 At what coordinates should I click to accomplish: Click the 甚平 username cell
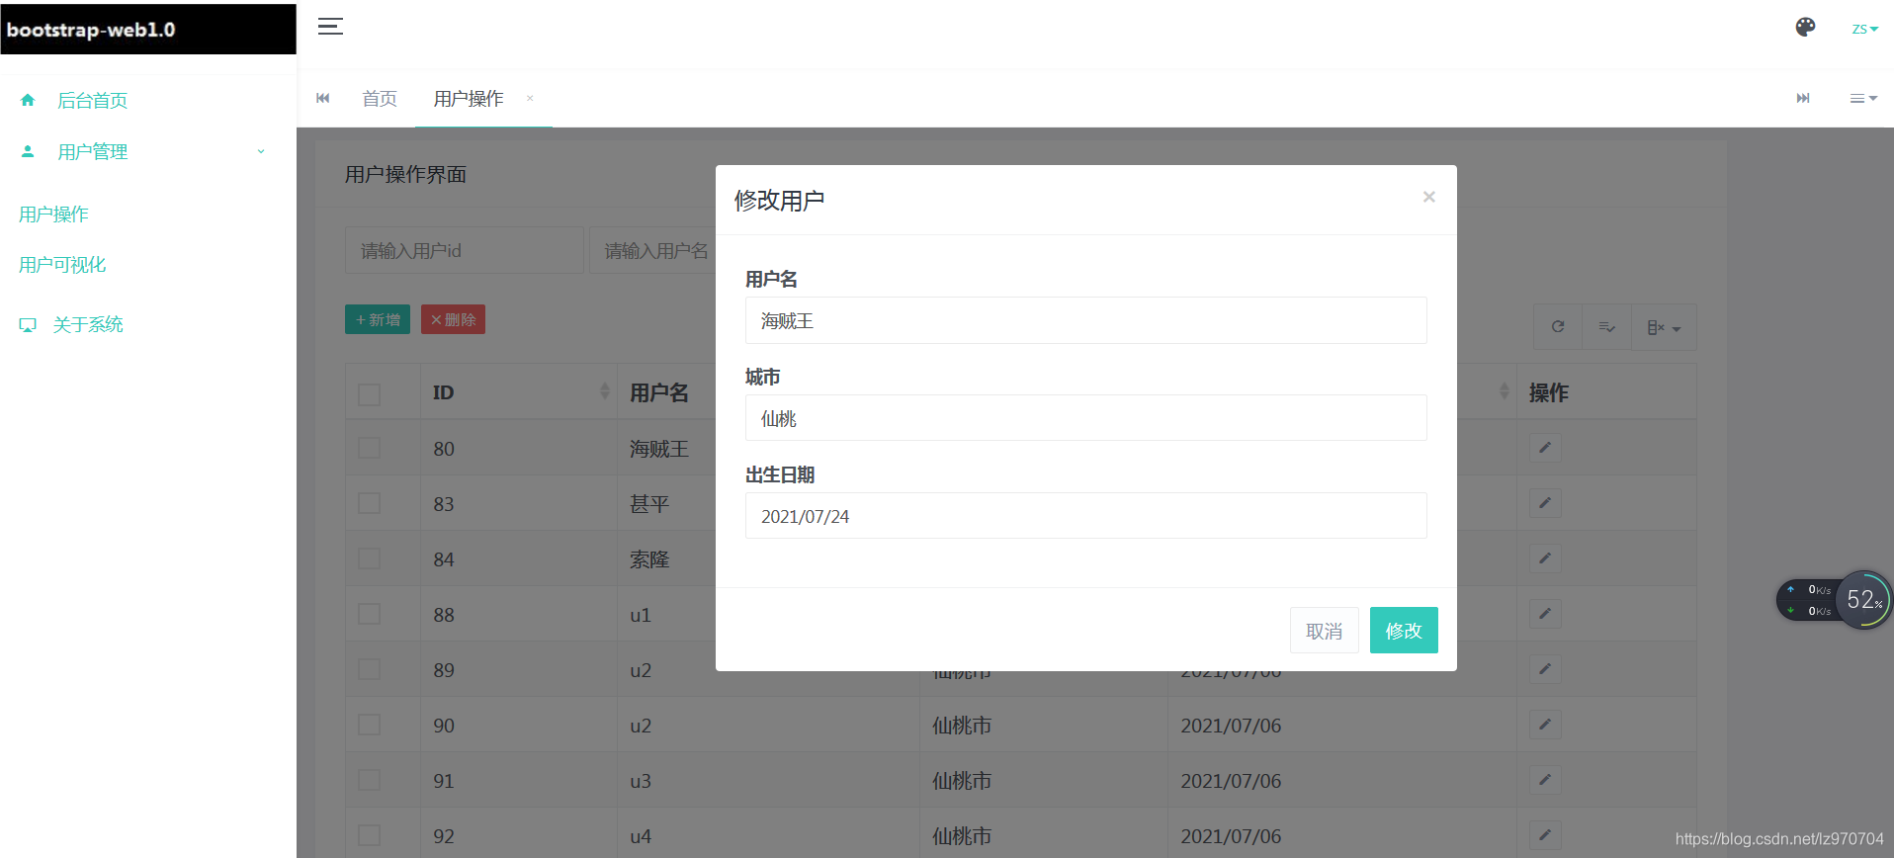(x=649, y=504)
